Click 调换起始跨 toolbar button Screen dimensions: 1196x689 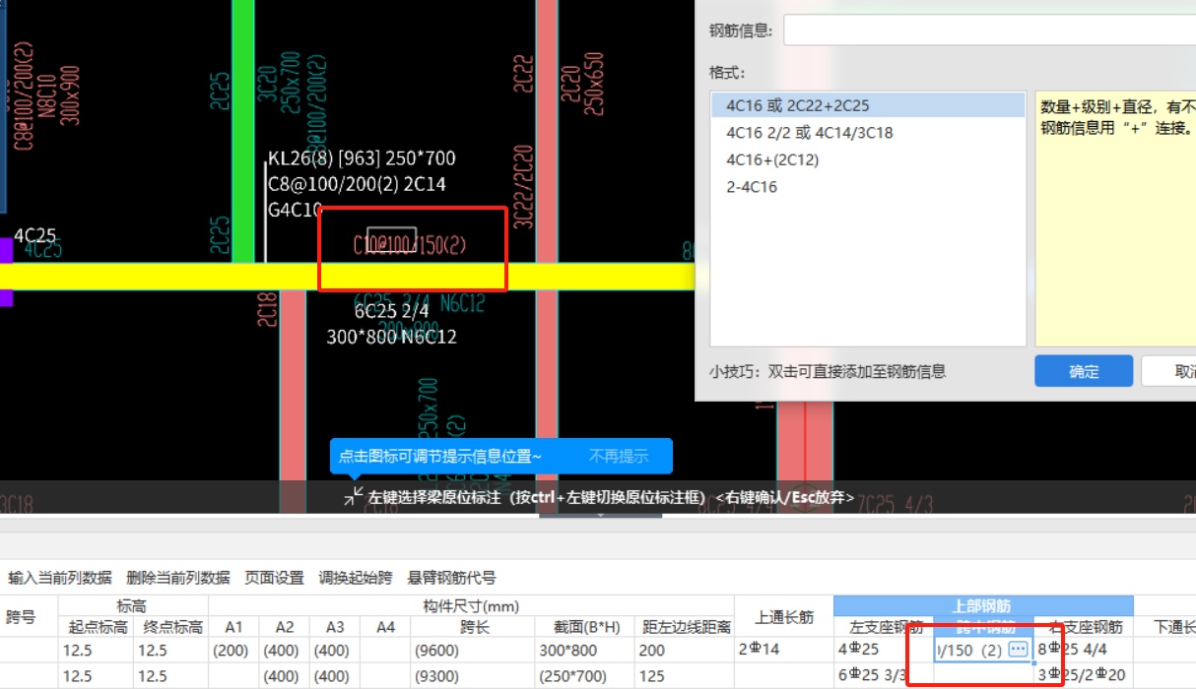[356, 578]
